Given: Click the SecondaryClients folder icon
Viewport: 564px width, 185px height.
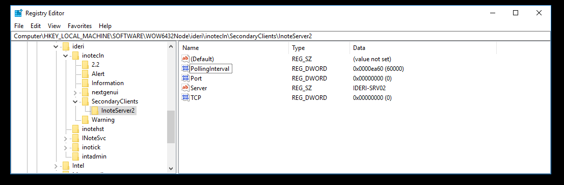Looking at the screenshot, I should pos(85,101).
